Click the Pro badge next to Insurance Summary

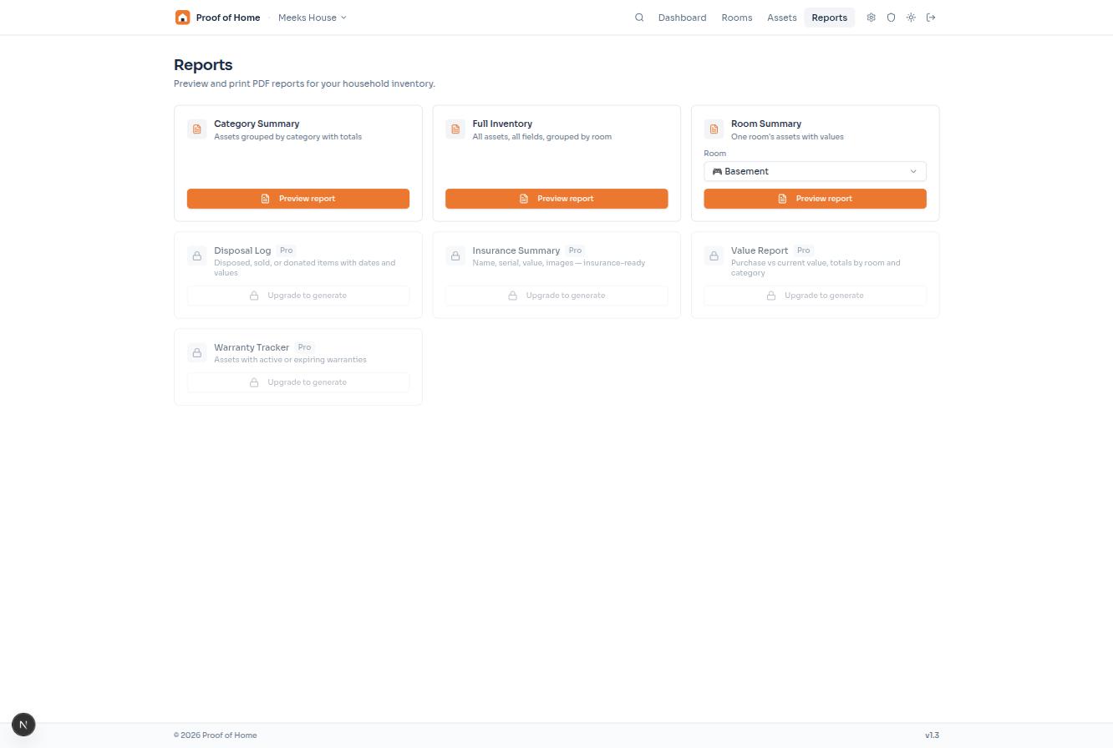(575, 250)
